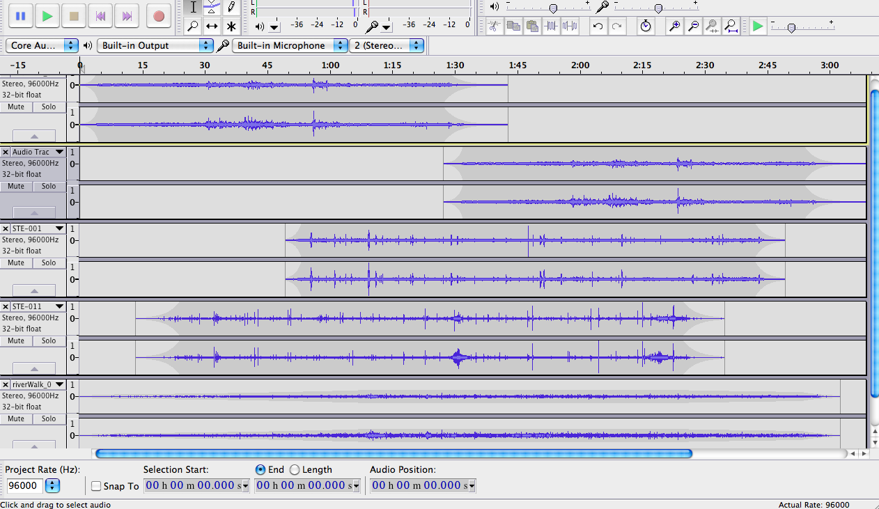Click the playback speed slider knob
The image size is (879, 509).
791,28
